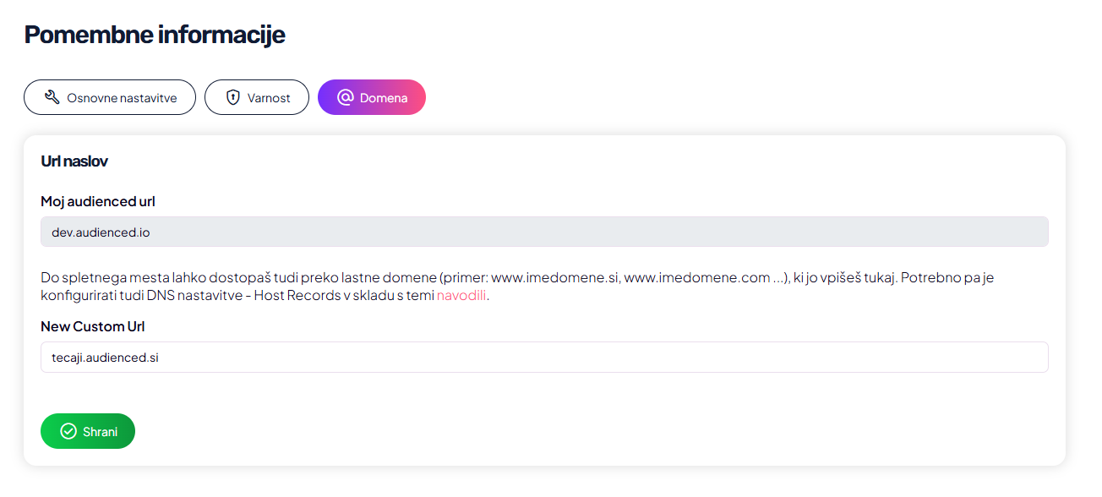Click the wrench icon in Osnovne nastavitve
The width and height of the screenshot is (1102, 497).
pos(52,98)
